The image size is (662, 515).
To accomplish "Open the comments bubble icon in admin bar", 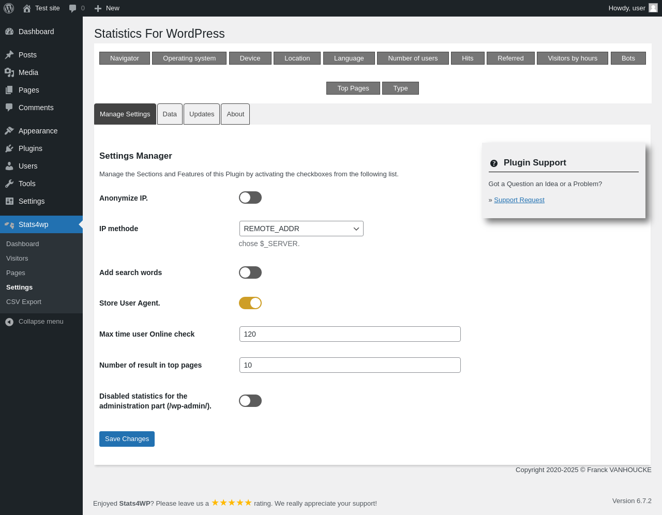I will (73, 8).
